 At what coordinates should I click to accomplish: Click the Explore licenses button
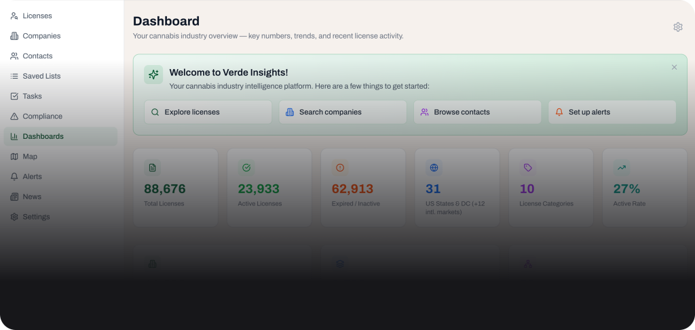click(x=208, y=112)
